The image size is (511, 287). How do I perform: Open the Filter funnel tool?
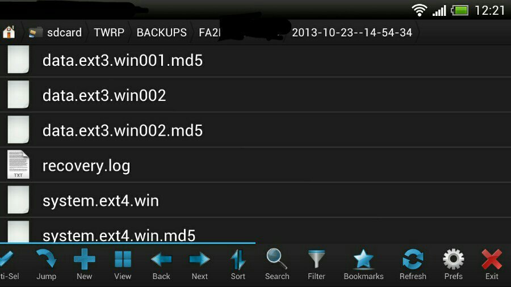316,264
